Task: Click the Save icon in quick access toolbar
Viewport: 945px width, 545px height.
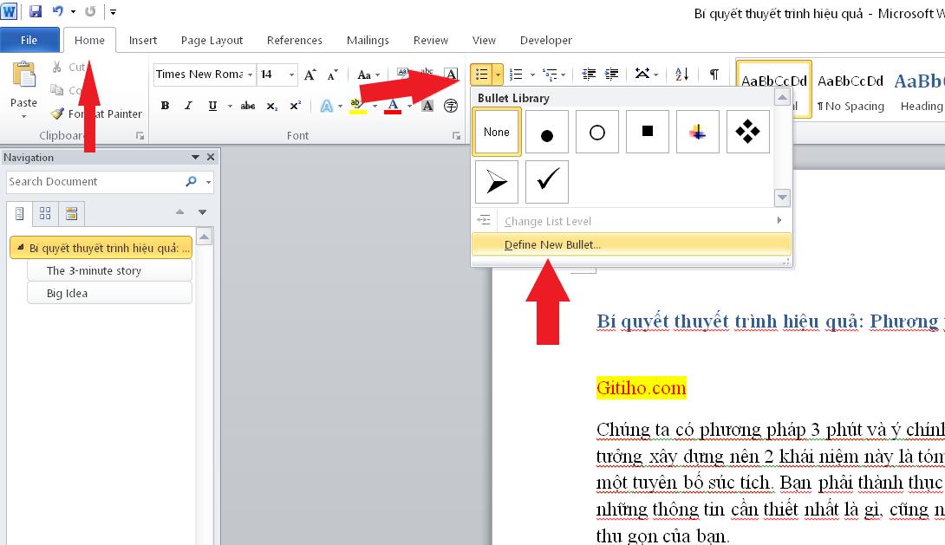Action: pos(36,11)
